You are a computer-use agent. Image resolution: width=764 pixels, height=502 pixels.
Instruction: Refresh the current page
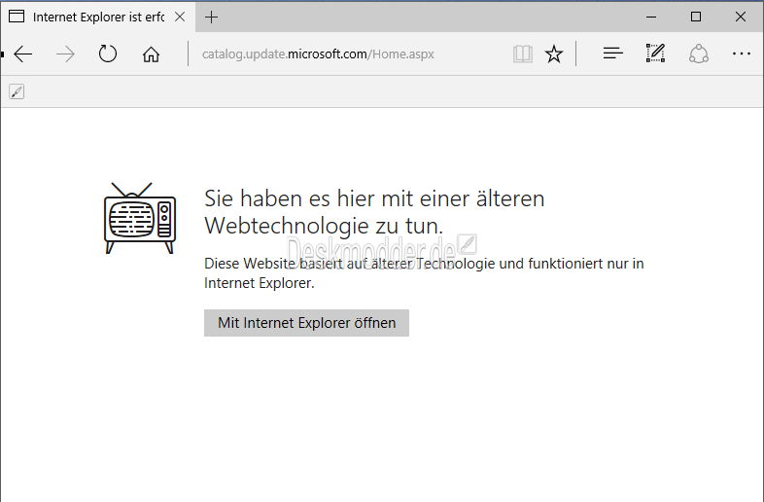(108, 54)
